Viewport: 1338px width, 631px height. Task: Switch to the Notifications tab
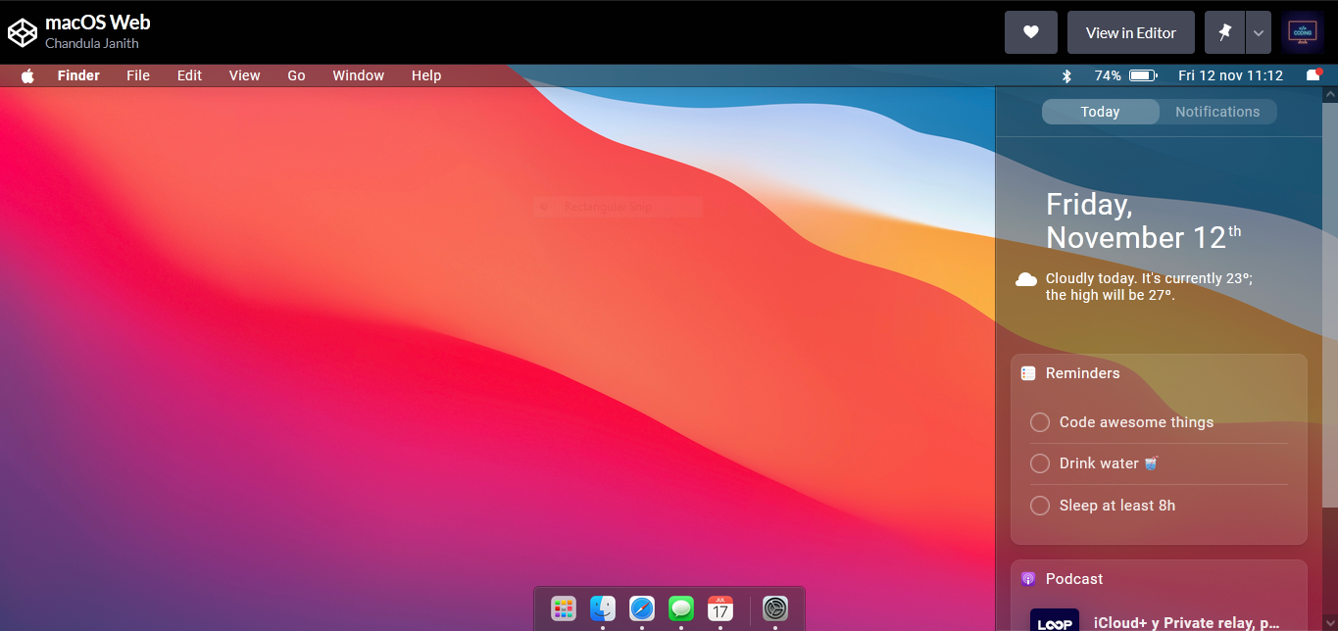1217,112
